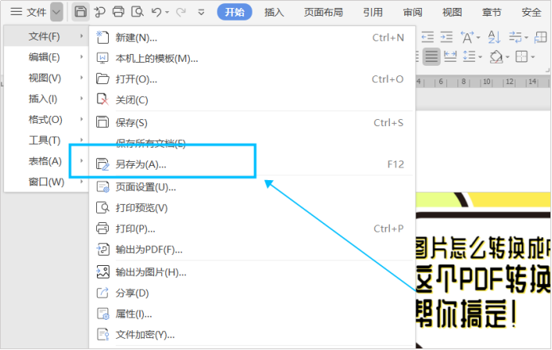Click the increase indent icon

coord(446,37)
